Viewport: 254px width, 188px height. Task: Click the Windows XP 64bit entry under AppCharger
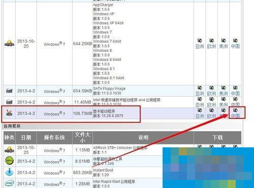(108, 23)
